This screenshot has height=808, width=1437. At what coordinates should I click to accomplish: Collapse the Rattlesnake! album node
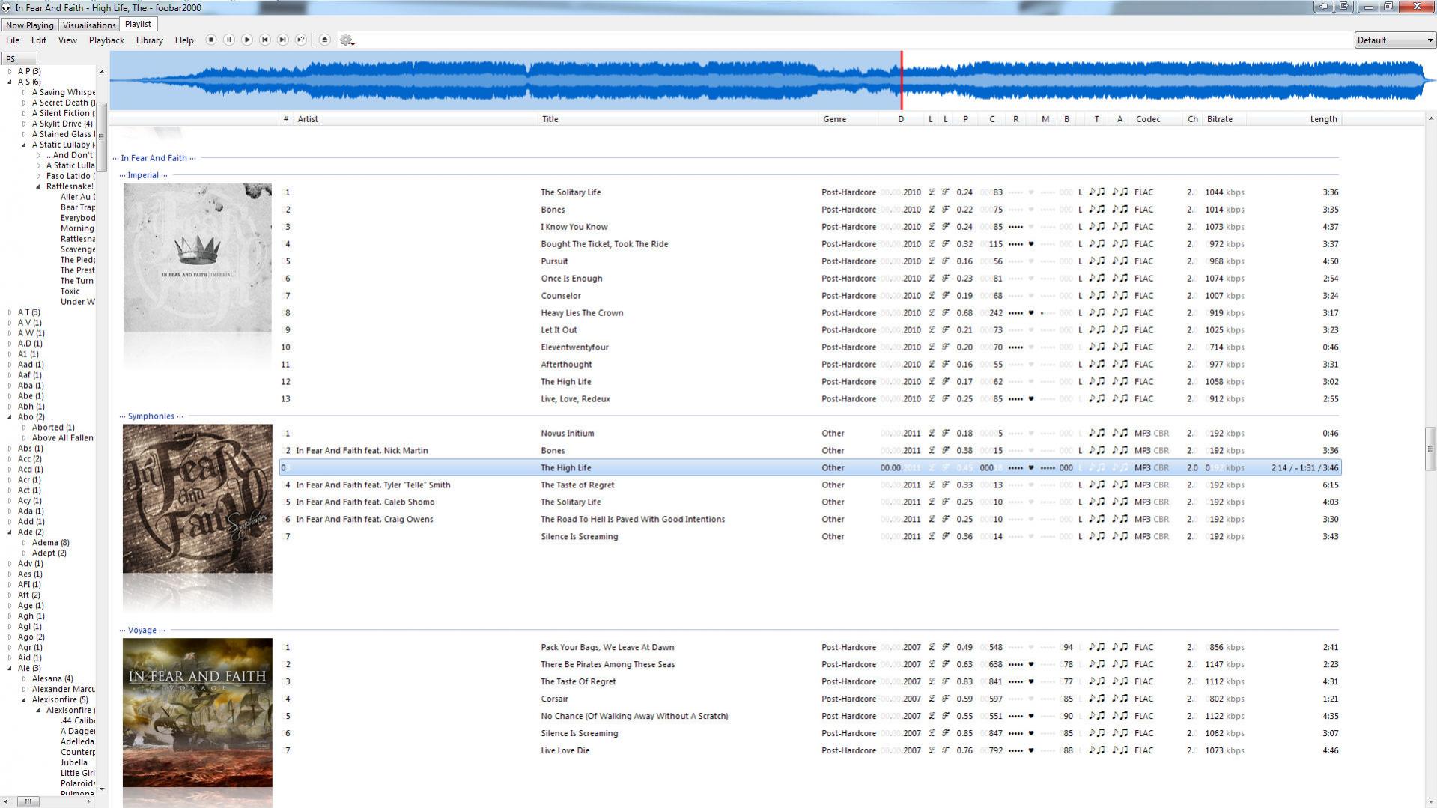point(38,187)
